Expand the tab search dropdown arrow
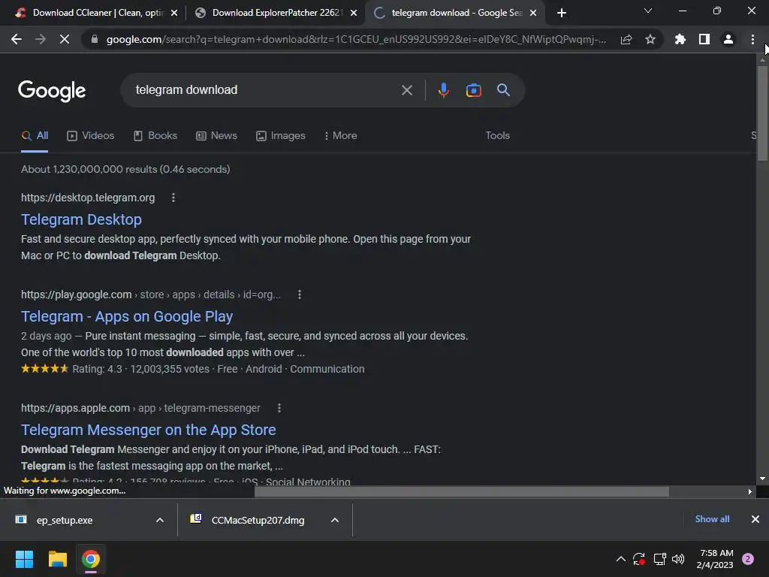 pyautogui.click(x=648, y=11)
